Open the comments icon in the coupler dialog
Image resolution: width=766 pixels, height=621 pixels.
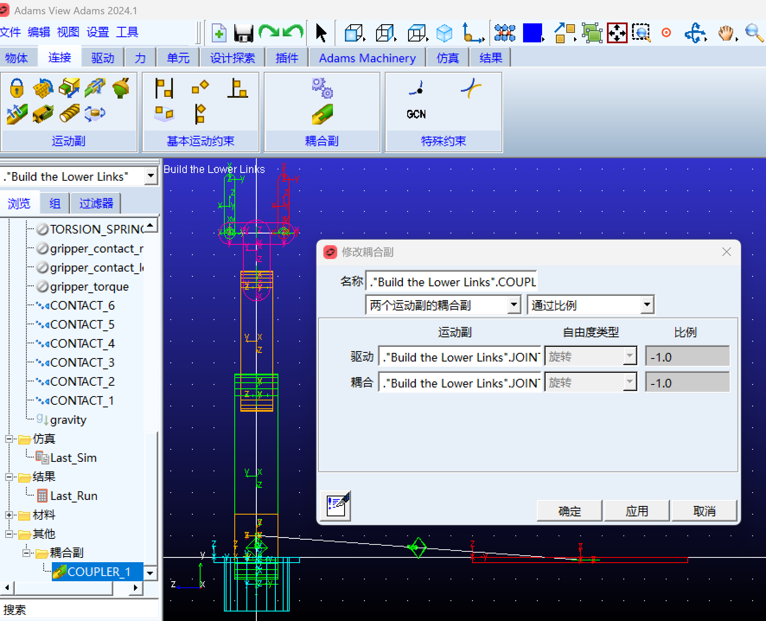click(336, 505)
